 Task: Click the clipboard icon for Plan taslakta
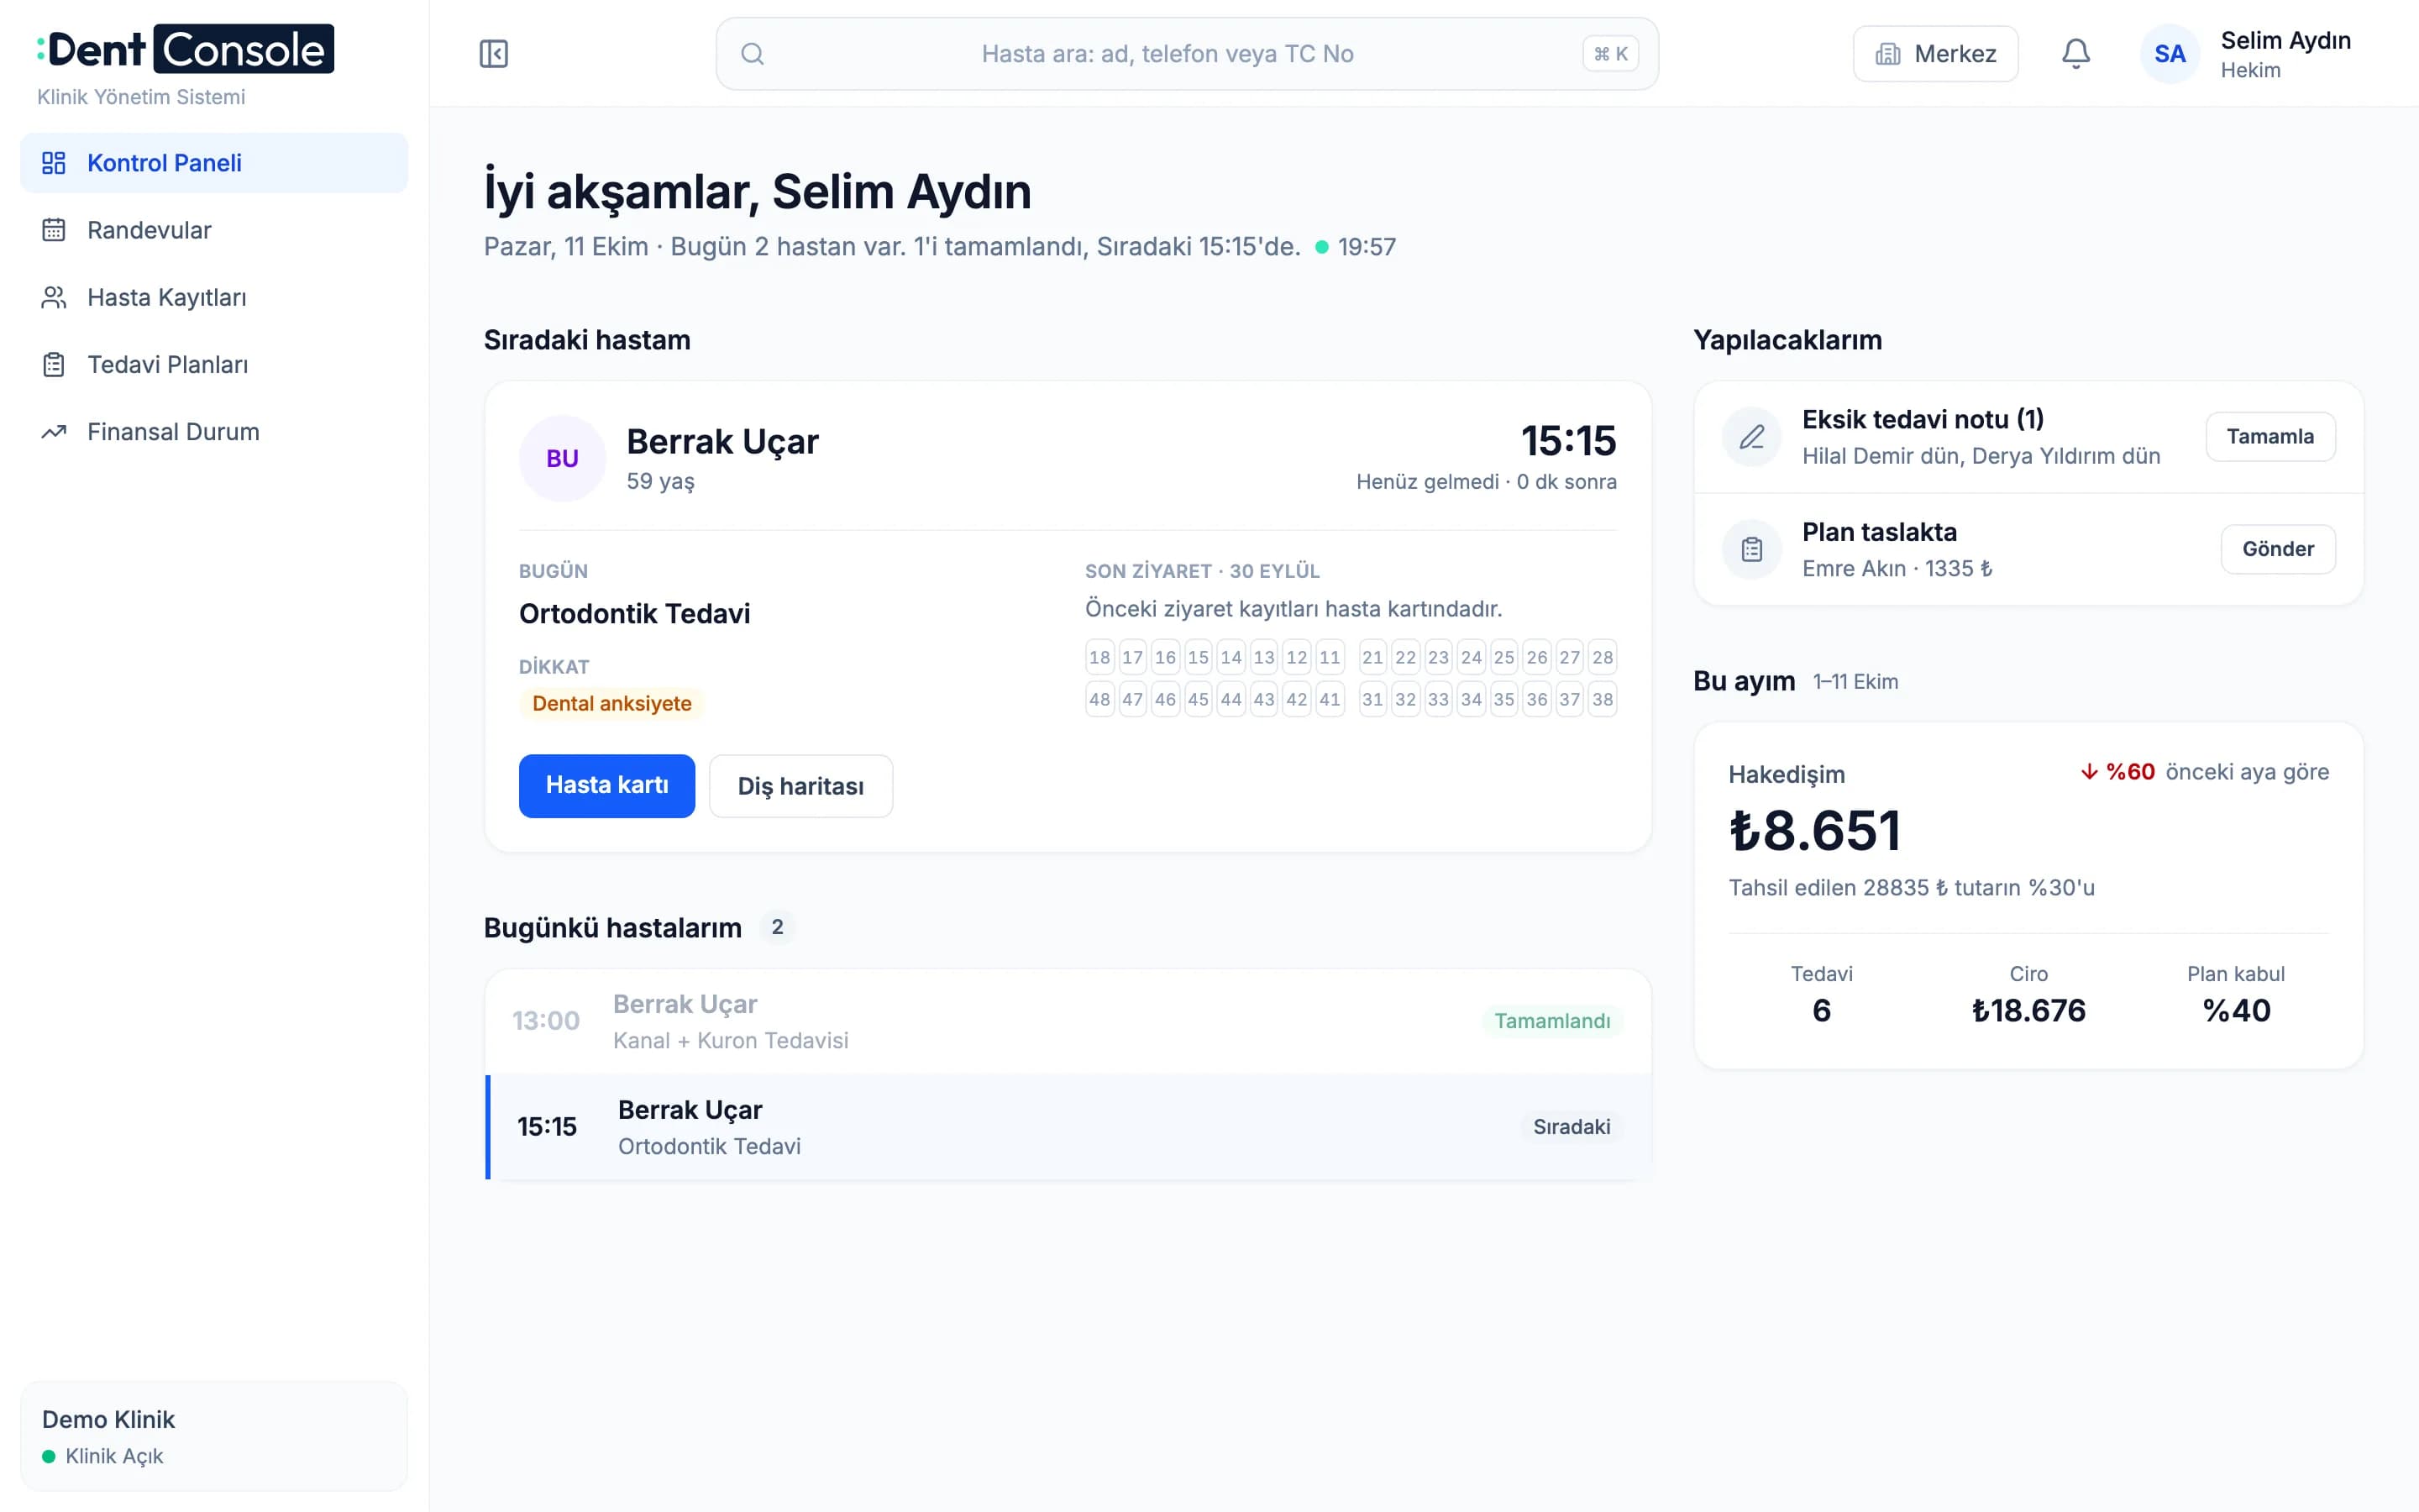click(x=1752, y=549)
